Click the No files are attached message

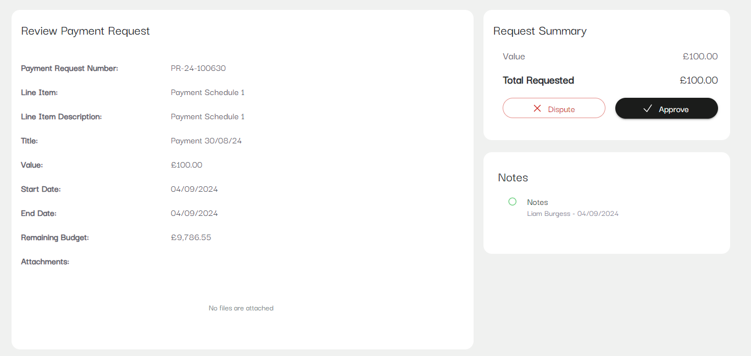[241, 308]
